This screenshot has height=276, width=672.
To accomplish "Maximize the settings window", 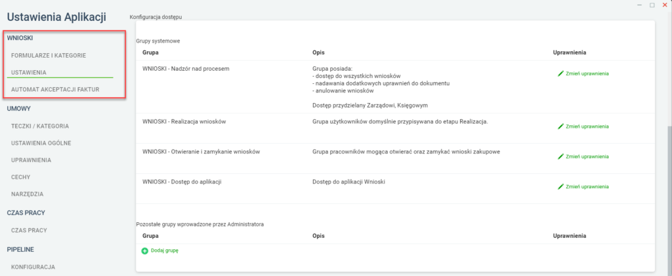I will coord(652,5).
